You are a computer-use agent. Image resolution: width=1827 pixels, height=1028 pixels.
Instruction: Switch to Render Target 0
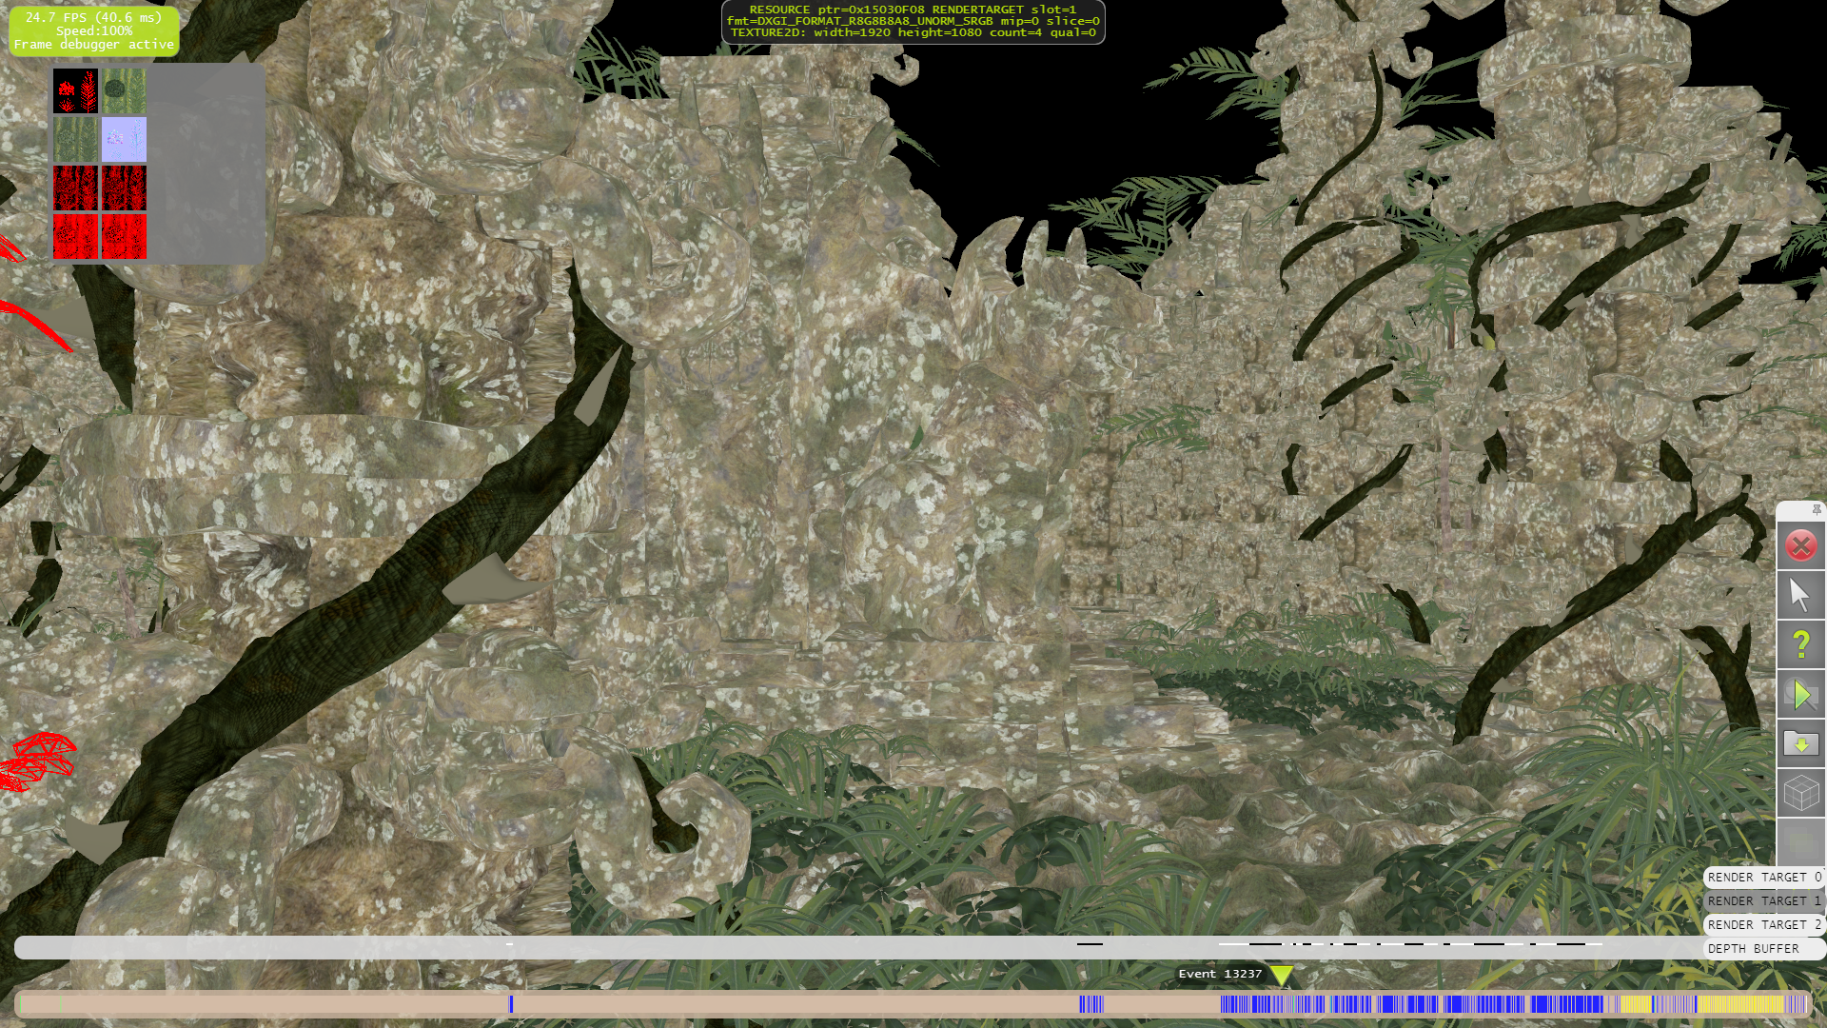(x=1763, y=878)
